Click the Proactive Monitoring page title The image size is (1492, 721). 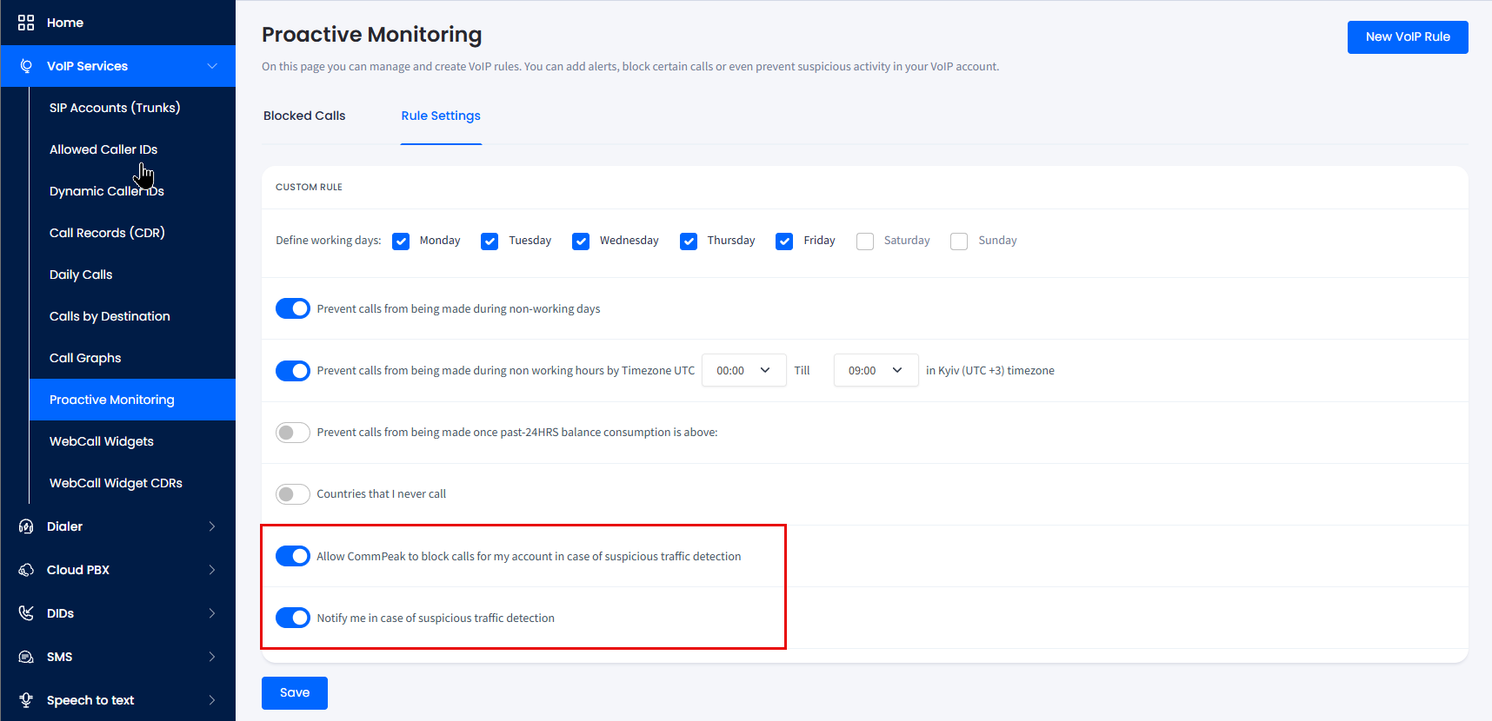(x=372, y=35)
